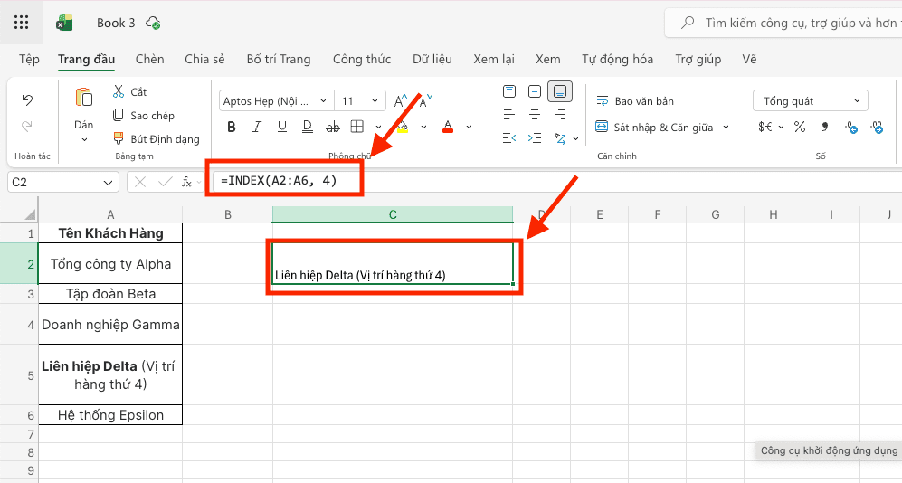This screenshot has width=902, height=483.
Task: Center text horizontally
Action: pos(535,115)
